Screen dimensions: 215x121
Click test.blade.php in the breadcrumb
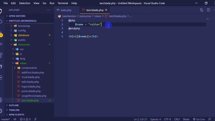click(x=118, y=16)
